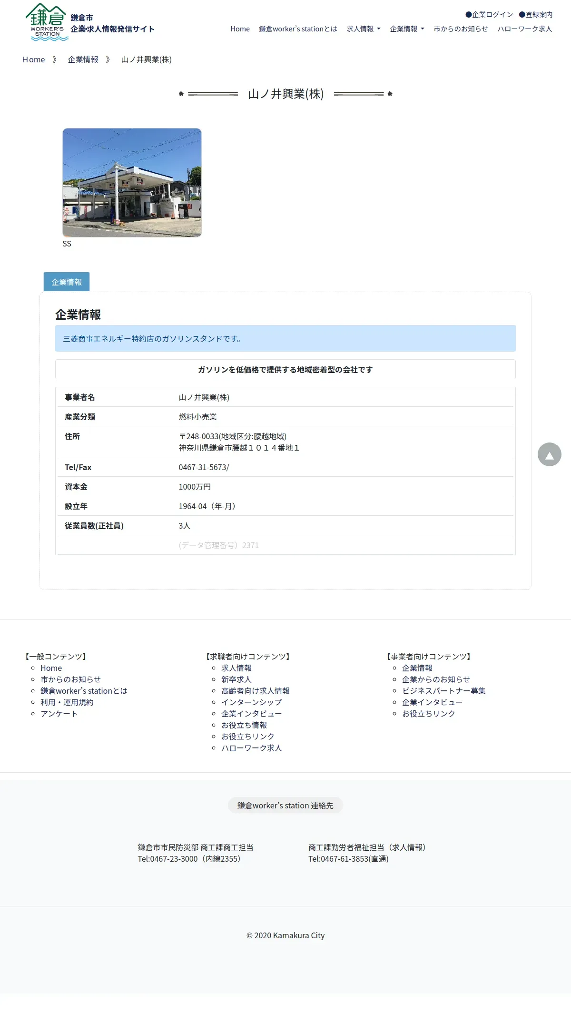This screenshot has width=571, height=1032.
Task: Open 企業インタビュー under 求職者向けコンテンツ
Action: pos(252,714)
